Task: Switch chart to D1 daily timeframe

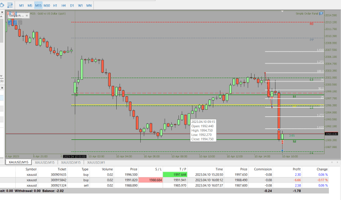Action: [72, 5]
